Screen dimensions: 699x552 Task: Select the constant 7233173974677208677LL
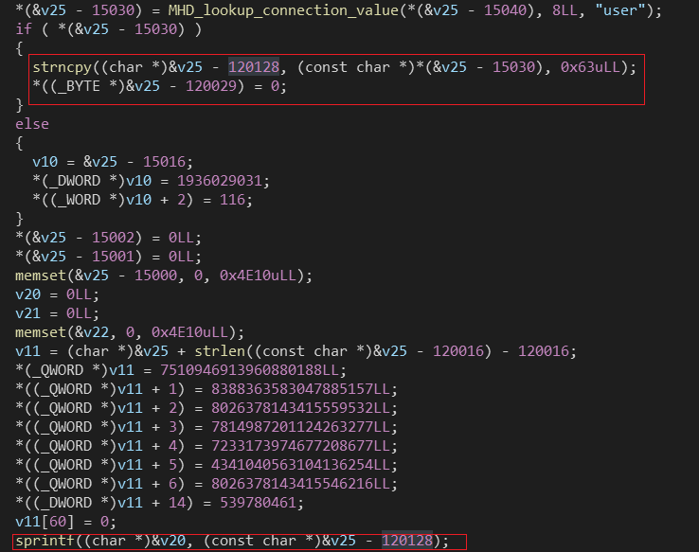(300, 446)
